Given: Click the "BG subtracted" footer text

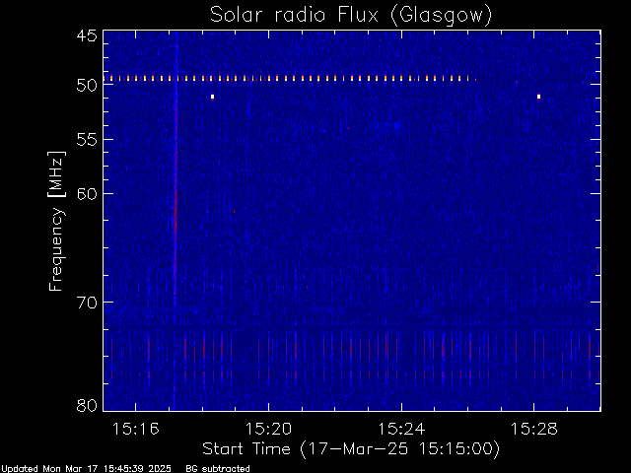Looking at the screenshot, I should pos(218,468).
